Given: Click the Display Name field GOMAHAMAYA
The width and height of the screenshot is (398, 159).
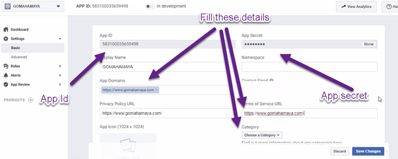Looking at the screenshot, I should tap(168, 67).
